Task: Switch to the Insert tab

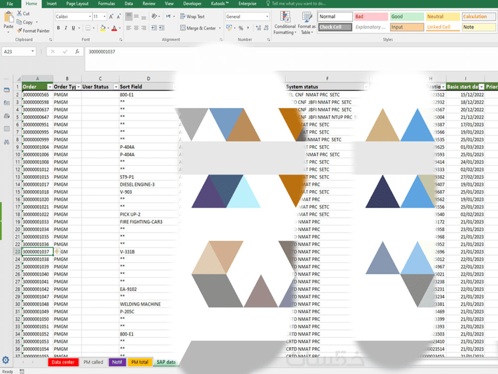Action: coord(51,4)
